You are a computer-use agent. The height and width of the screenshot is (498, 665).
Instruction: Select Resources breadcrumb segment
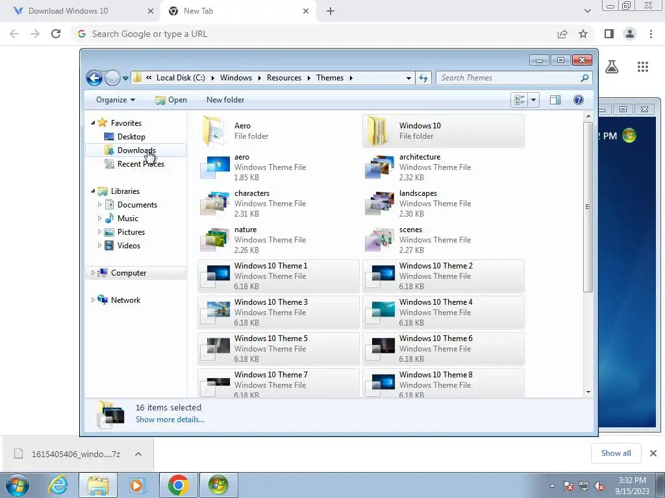tap(284, 78)
